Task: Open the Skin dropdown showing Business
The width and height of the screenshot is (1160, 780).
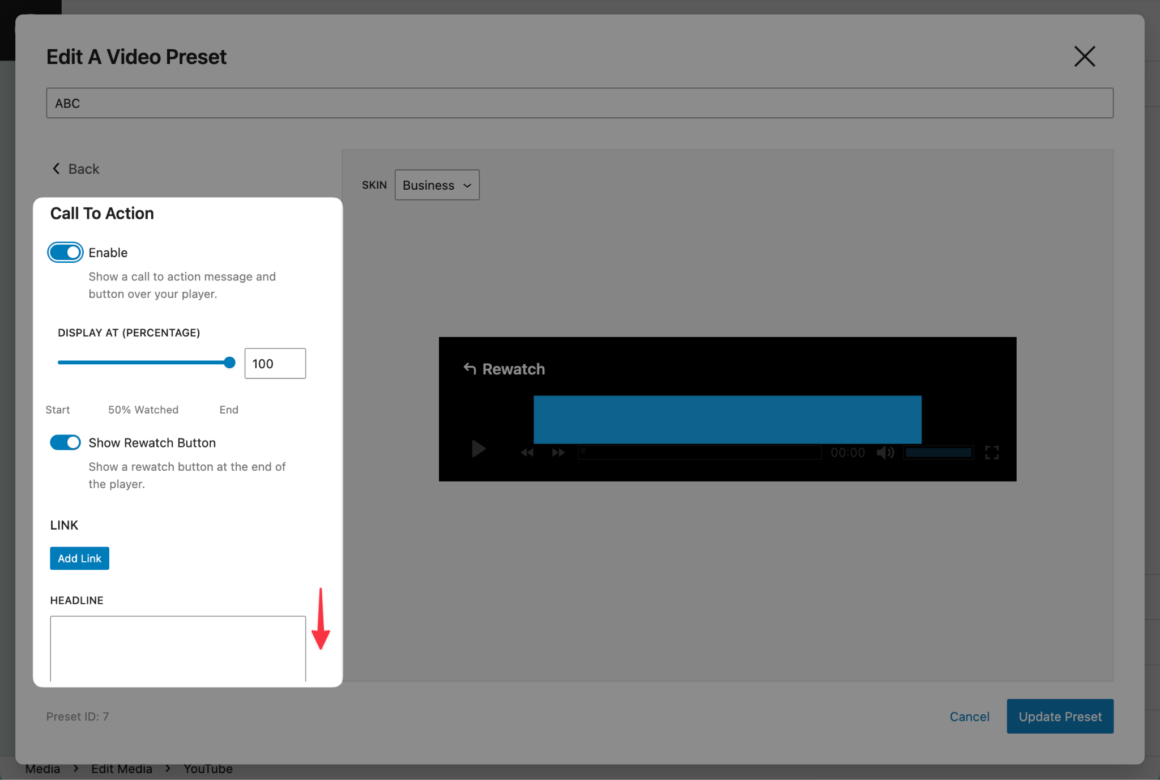Action: (436, 185)
